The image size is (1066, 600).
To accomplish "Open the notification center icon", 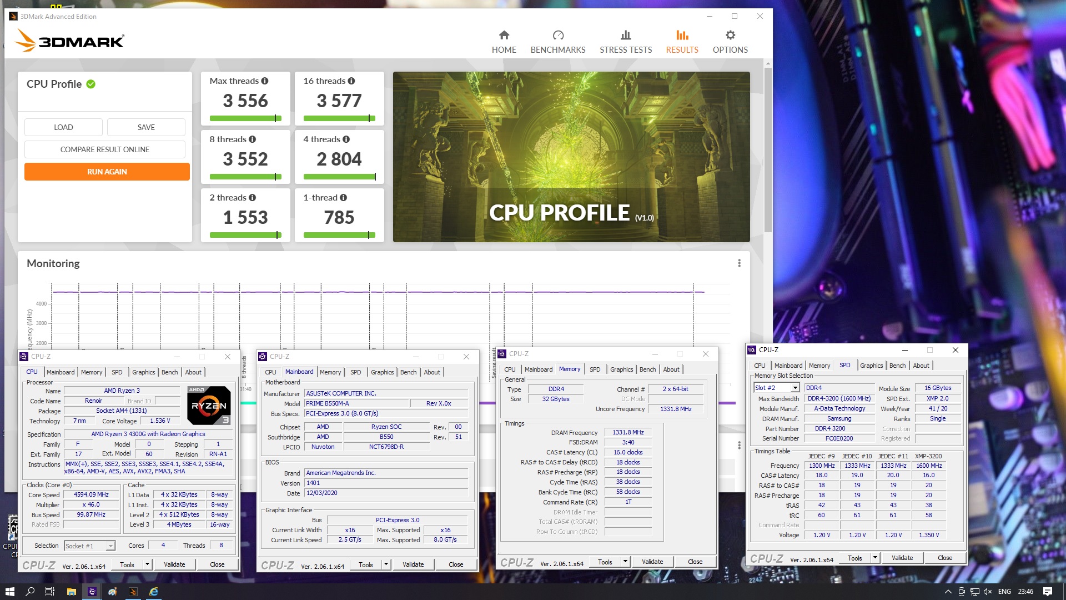I will (1048, 592).
